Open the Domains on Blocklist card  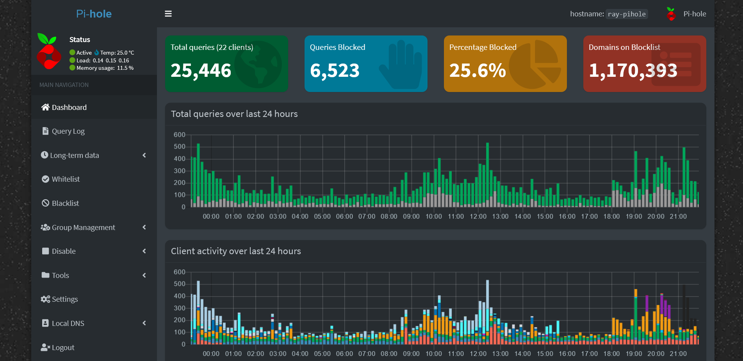tap(645, 64)
